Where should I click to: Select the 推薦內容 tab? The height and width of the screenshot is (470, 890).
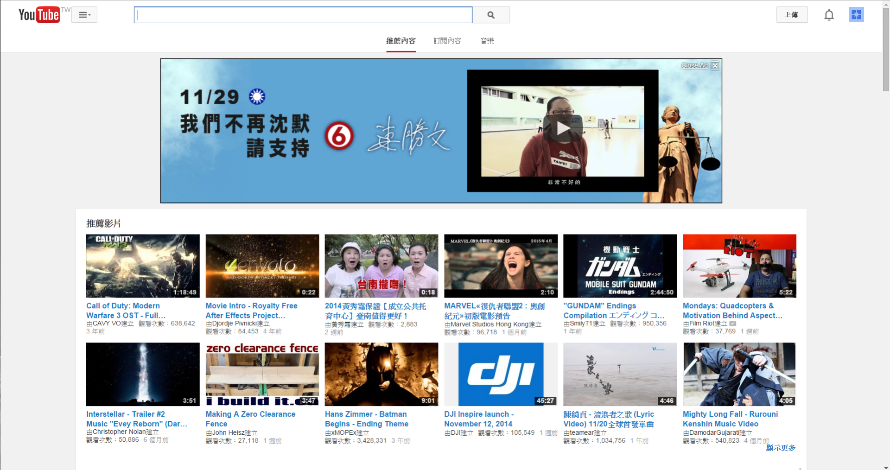pos(401,41)
